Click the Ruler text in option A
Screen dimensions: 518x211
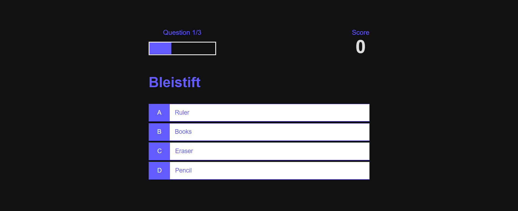click(182, 112)
